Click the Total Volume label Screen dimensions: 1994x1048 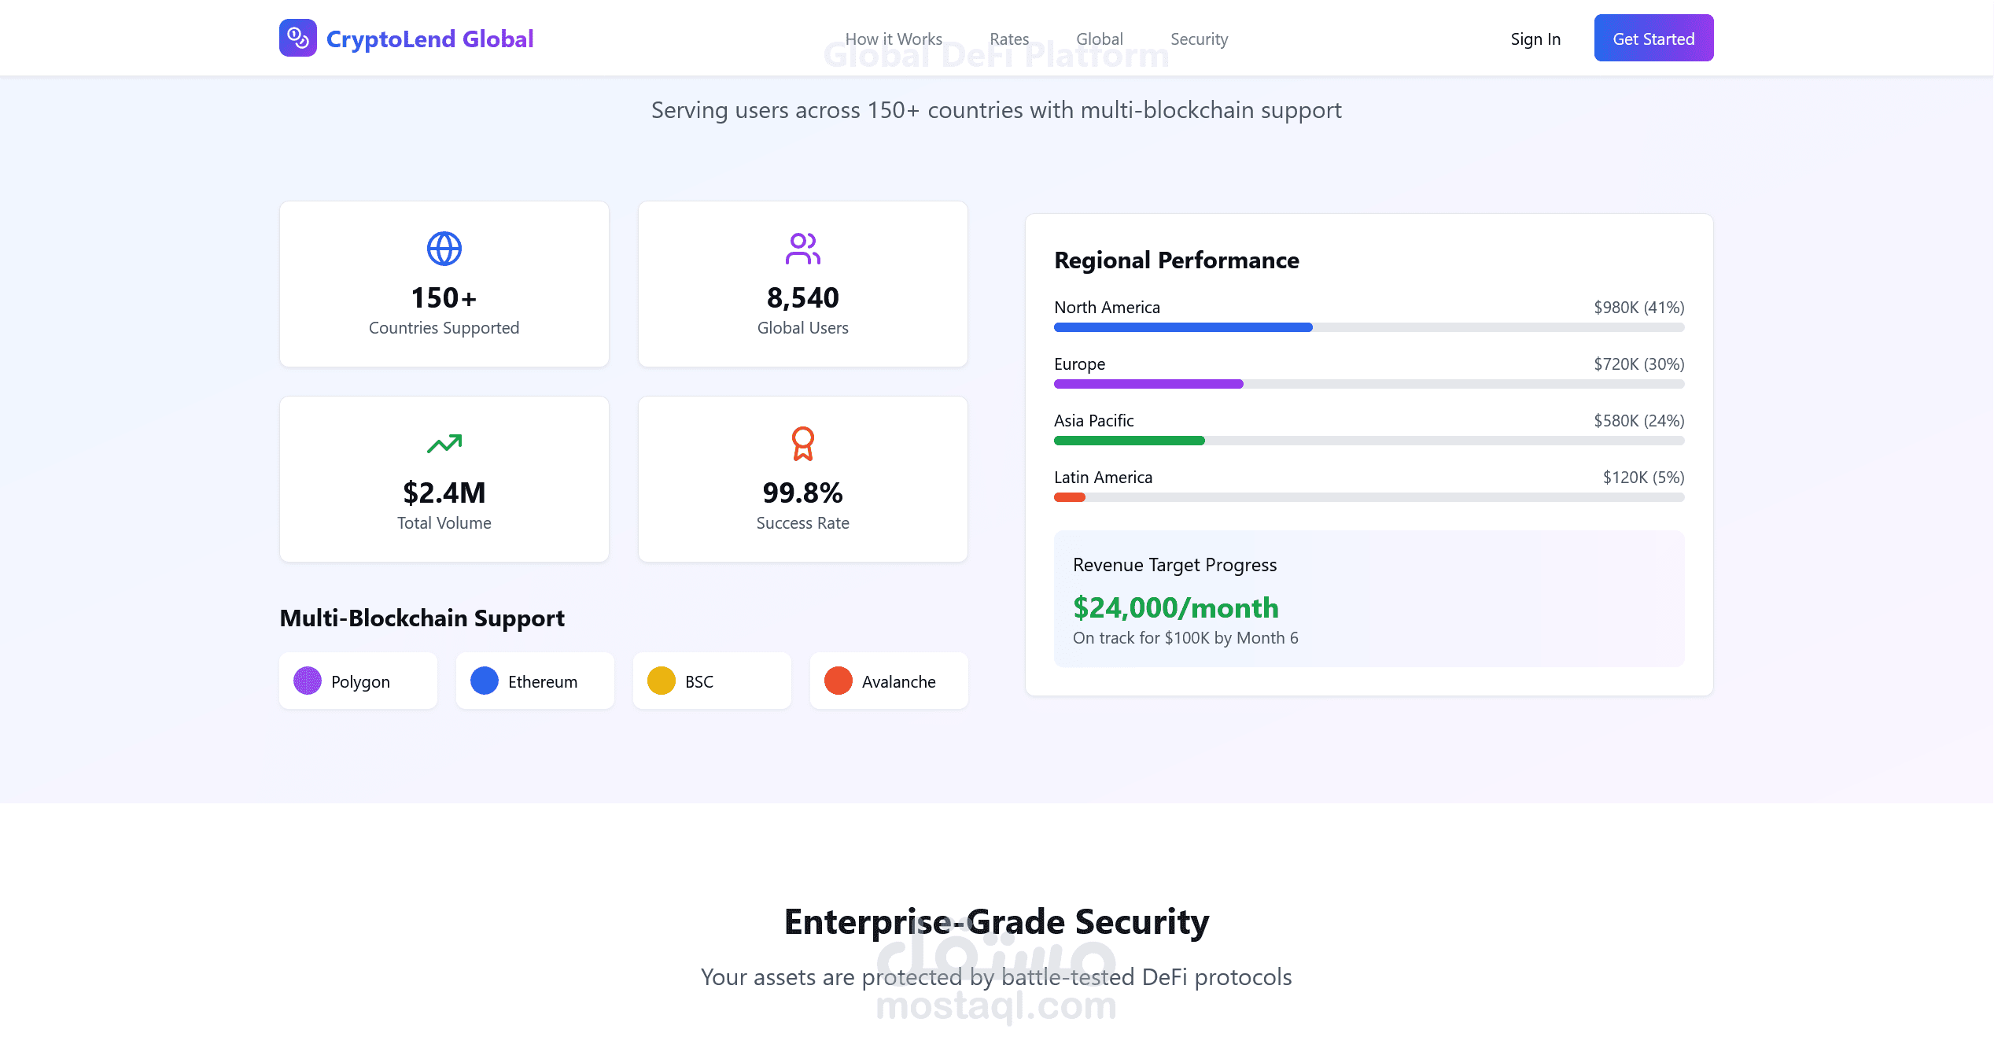444,522
